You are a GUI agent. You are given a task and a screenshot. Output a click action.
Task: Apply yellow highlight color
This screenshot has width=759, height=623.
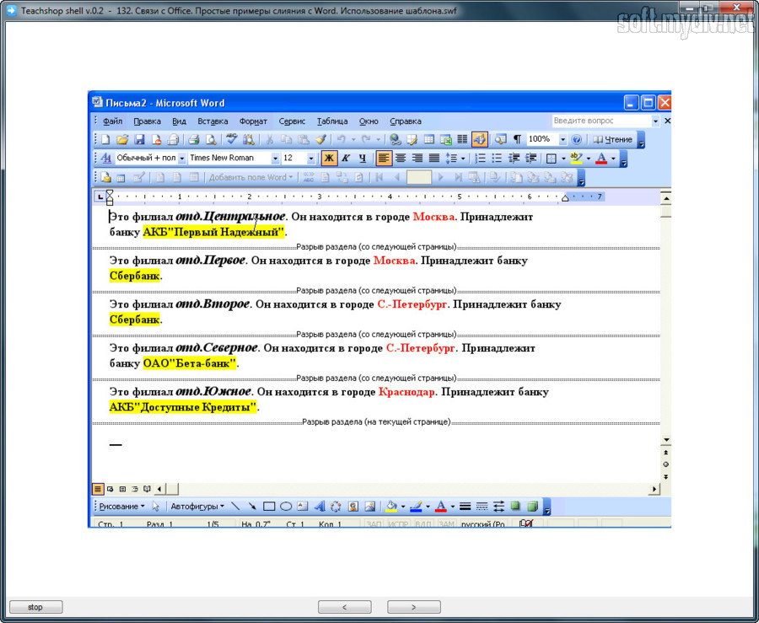[x=576, y=158]
